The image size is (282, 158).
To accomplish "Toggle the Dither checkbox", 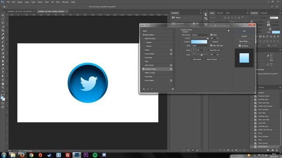I will pos(211,35).
